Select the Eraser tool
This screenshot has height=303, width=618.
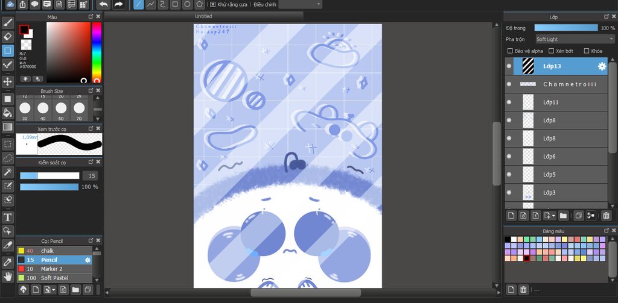coord(7,37)
